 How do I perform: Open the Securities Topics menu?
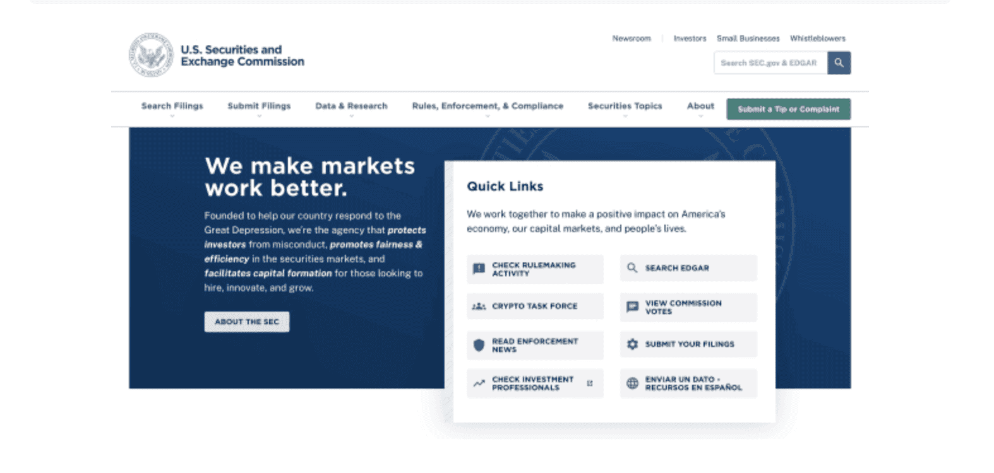tap(625, 106)
